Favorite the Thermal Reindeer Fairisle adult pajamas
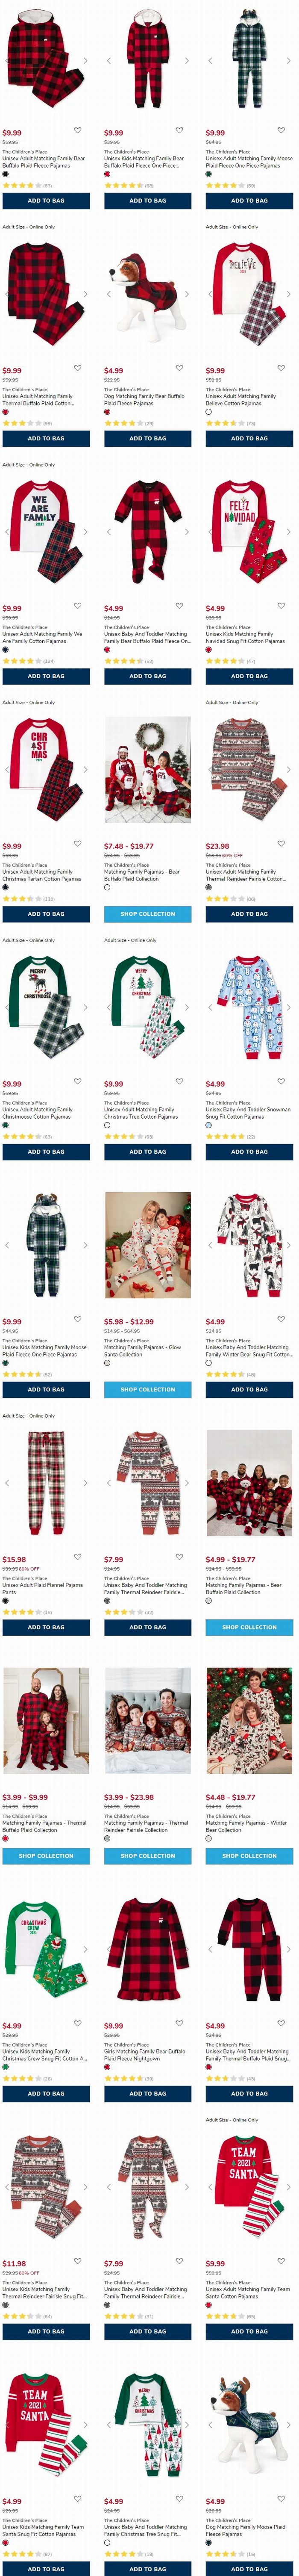Viewport: 299px width, 2576px height. pos(281,843)
